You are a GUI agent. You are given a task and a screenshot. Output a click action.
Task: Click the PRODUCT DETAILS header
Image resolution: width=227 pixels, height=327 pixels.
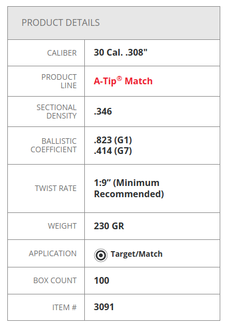click(x=61, y=22)
